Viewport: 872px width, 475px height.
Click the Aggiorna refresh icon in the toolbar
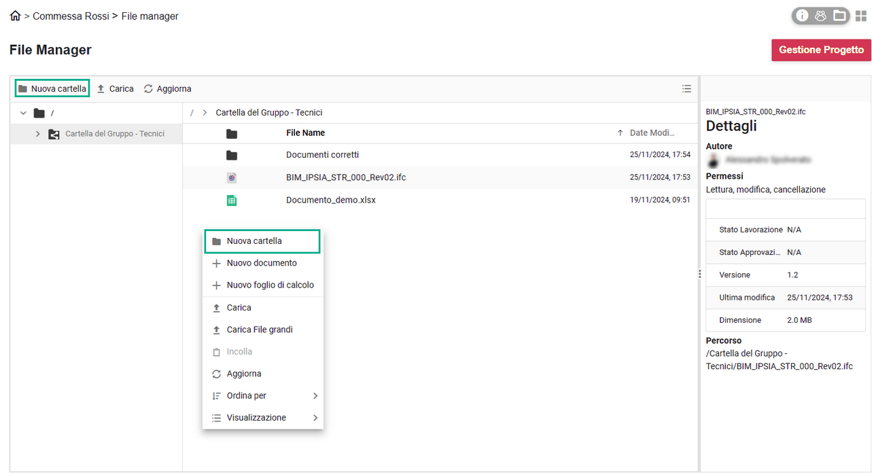(x=148, y=88)
